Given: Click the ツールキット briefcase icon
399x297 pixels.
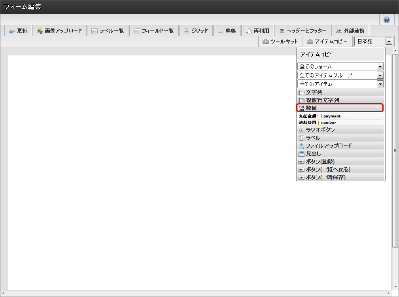Looking at the screenshot, I should [265, 42].
